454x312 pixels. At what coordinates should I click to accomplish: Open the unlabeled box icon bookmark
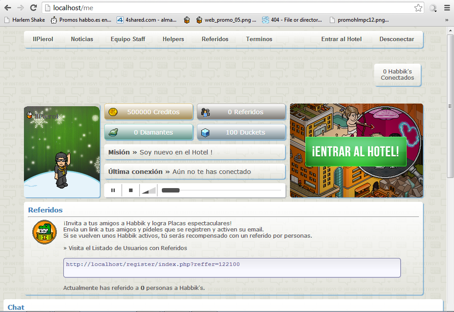click(187, 20)
